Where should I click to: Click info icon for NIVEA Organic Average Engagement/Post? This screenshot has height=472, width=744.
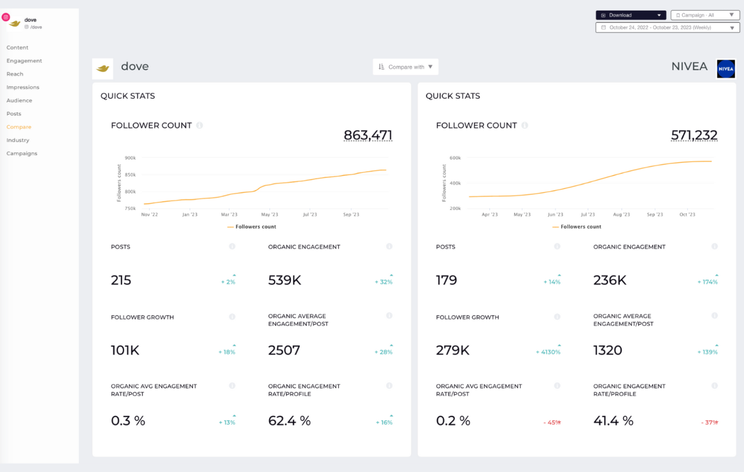point(714,316)
